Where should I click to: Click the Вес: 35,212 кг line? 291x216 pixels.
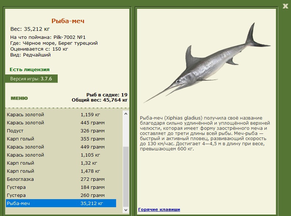click(30, 29)
